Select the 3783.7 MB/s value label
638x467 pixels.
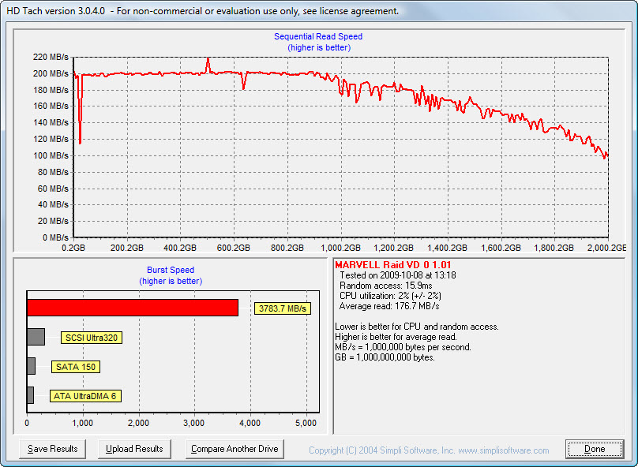pyautogui.click(x=282, y=308)
